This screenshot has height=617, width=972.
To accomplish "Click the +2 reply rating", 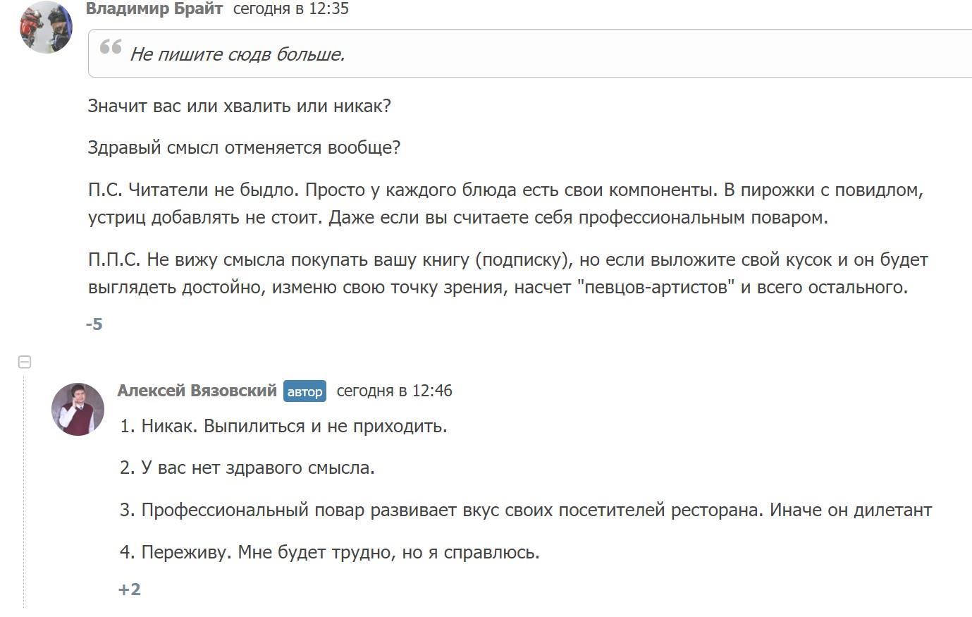I will tap(130, 589).
